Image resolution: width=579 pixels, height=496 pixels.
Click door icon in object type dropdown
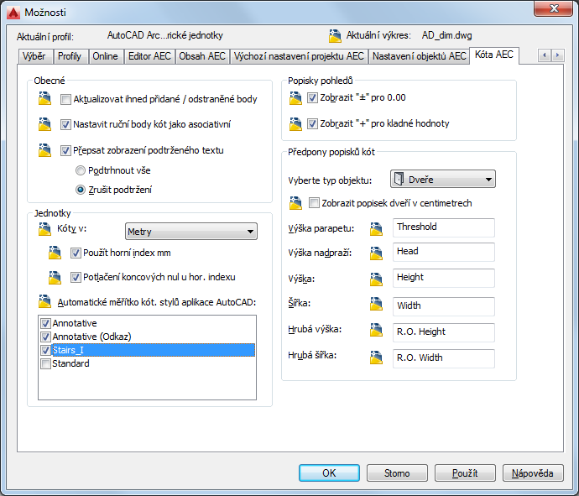[x=399, y=179]
